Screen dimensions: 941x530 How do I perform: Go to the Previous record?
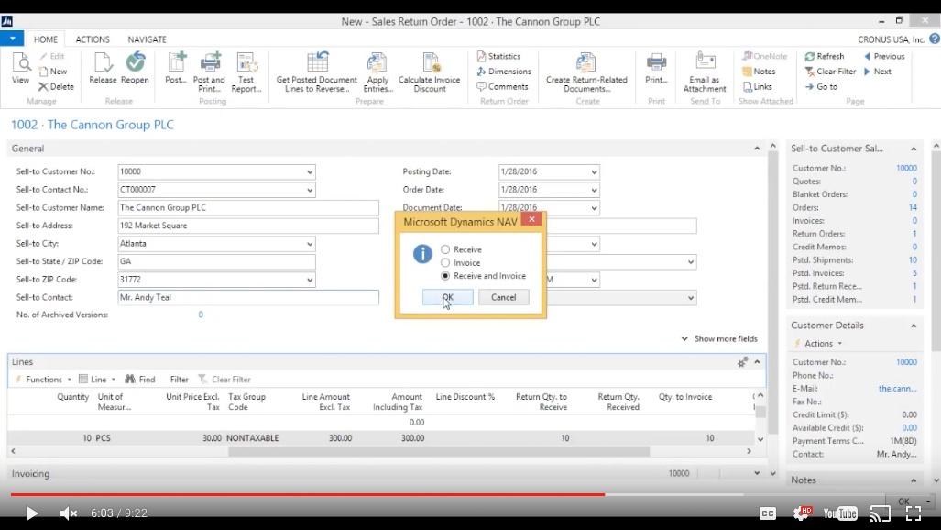[x=884, y=57]
